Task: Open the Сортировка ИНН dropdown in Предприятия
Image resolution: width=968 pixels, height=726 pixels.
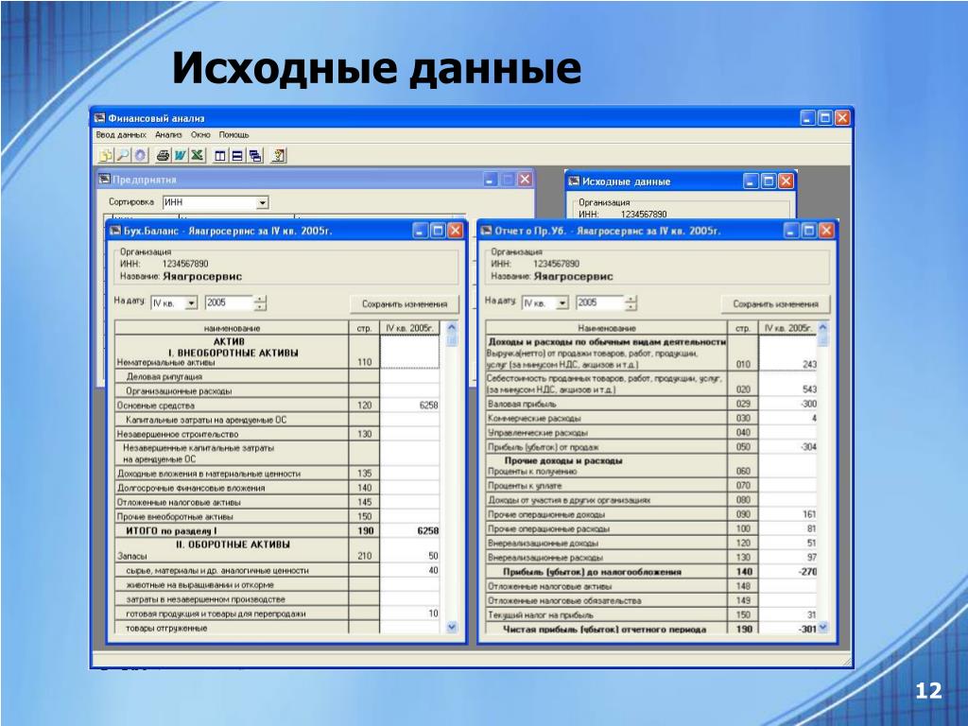Action: coord(263,202)
